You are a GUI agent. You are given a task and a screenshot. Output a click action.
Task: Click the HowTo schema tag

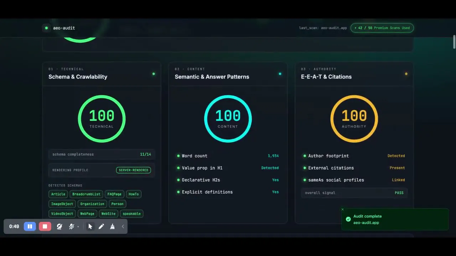pos(134,194)
